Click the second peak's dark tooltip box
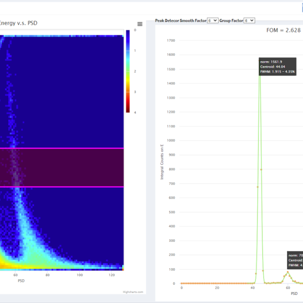The height and width of the screenshot is (303, 303). [x=295, y=260]
